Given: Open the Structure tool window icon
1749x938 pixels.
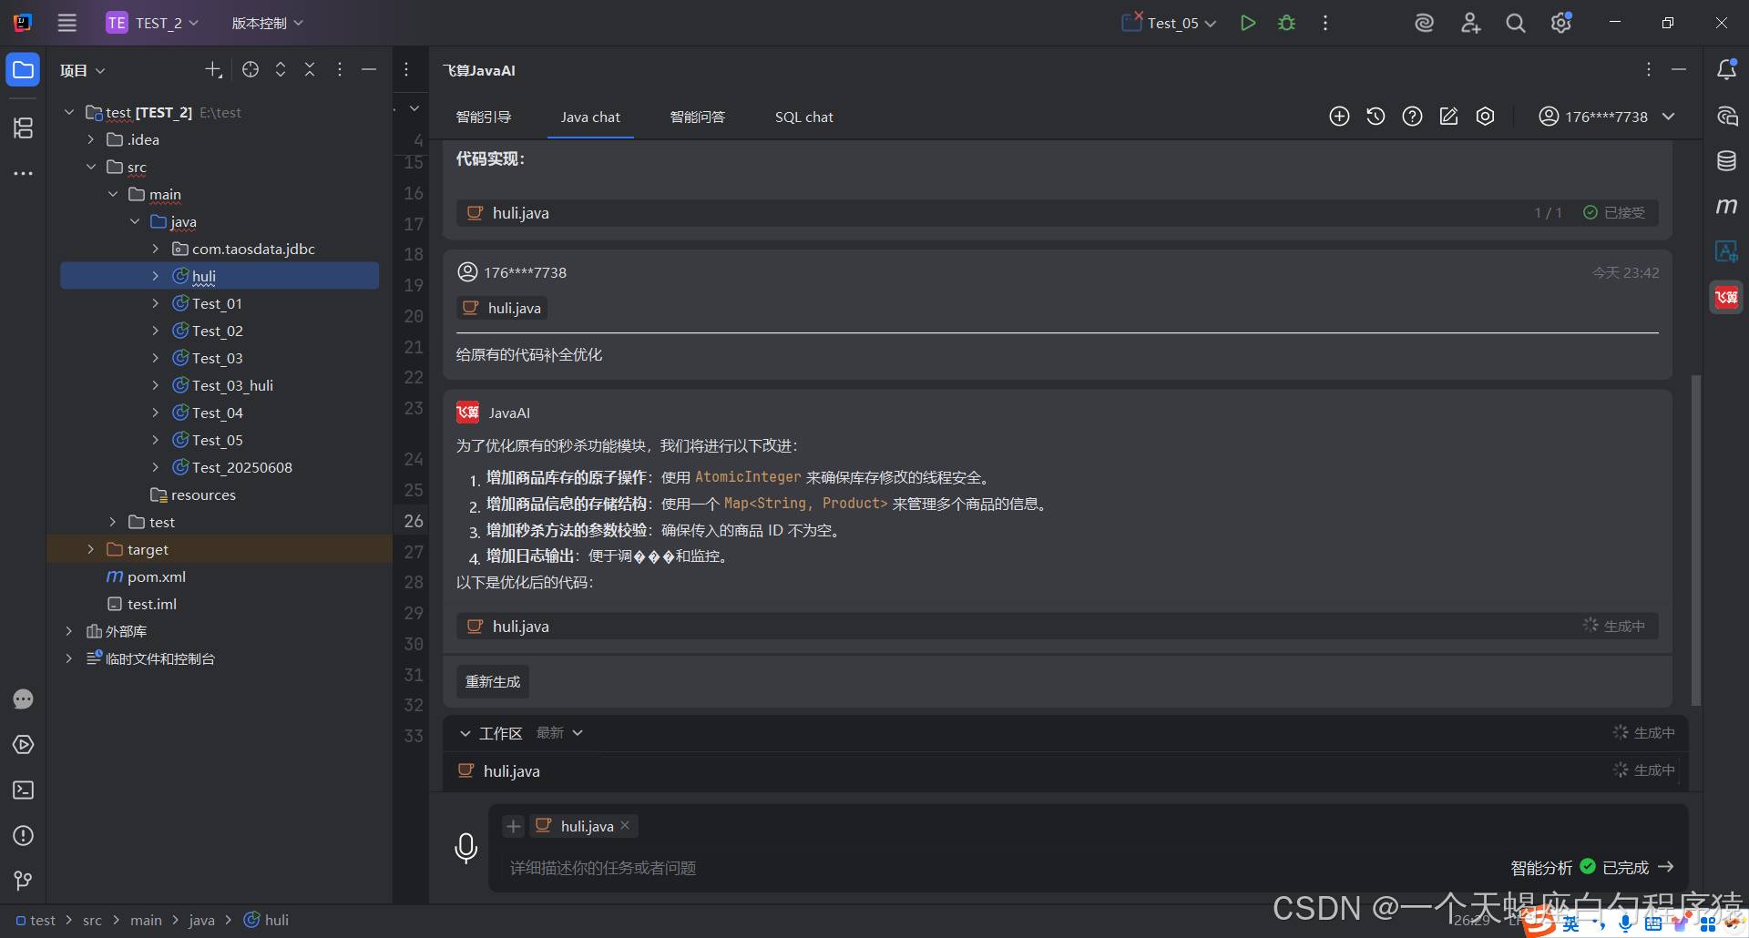Looking at the screenshot, I should [x=23, y=128].
